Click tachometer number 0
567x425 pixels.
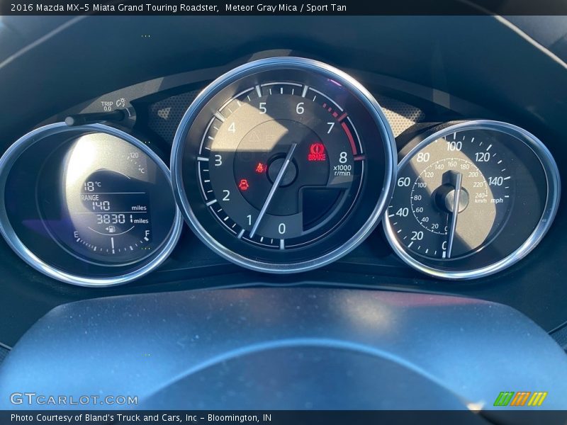pos(282,228)
